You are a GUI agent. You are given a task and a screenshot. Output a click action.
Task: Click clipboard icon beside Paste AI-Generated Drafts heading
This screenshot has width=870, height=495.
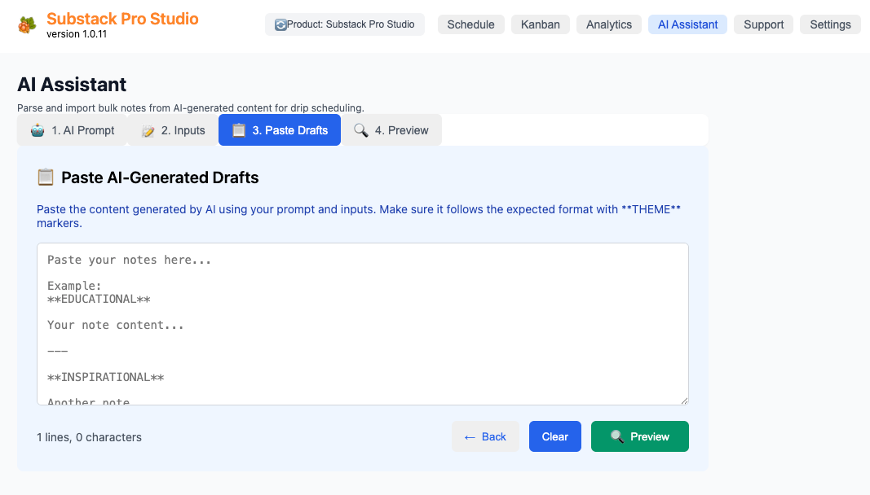pyautogui.click(x=46, y=177)
